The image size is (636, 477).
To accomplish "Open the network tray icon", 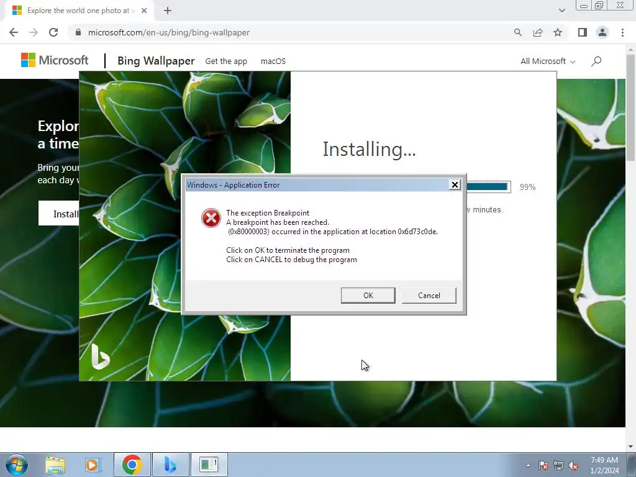I will (558, 465).
